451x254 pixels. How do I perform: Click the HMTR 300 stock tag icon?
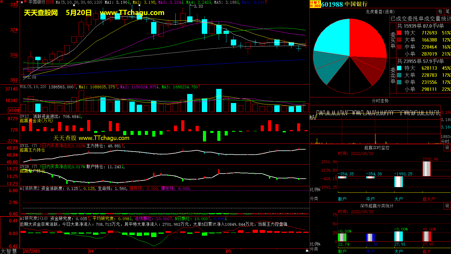pos(315,4)
